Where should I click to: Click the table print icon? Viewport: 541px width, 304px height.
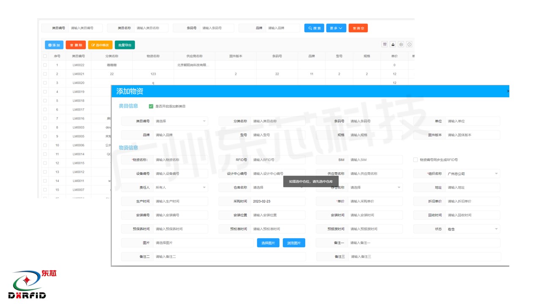[401, 44]
